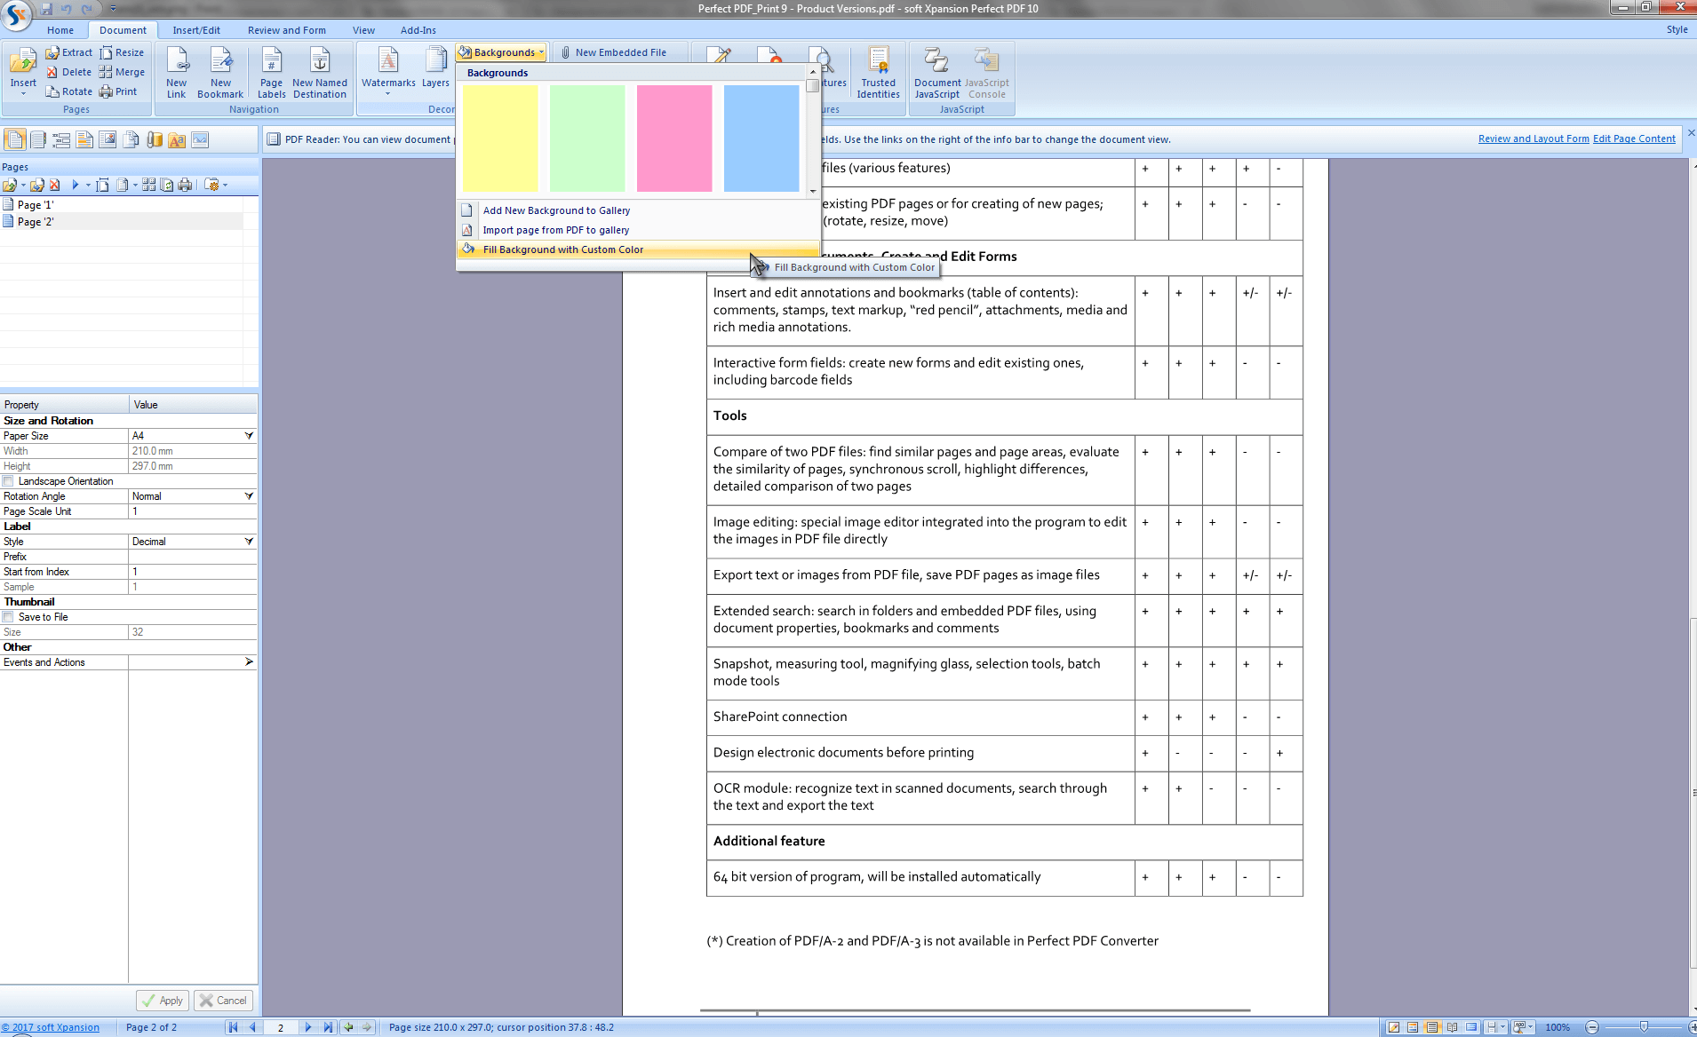
Task: Choose the yellow background swatch
Action: (500, 138)
